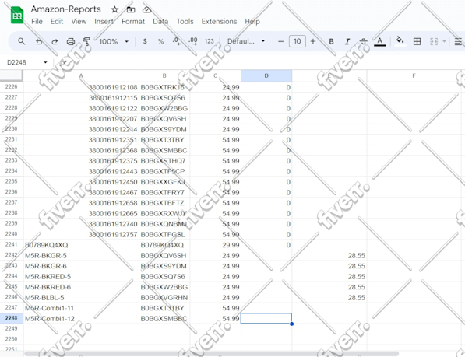Format as percent
The height and width of the screenshot is (357, 465).
pyautogui.click(x=160, y=41)
